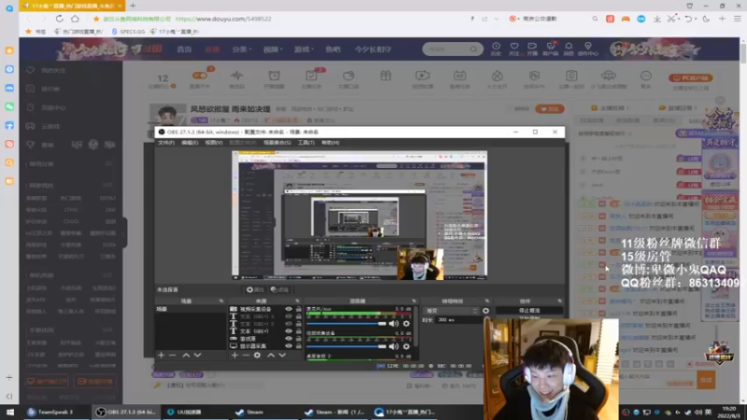Viewport: 747px width, 420px height.
Task: Toggle the 直播开关 live switch
Action: point(200,76)
